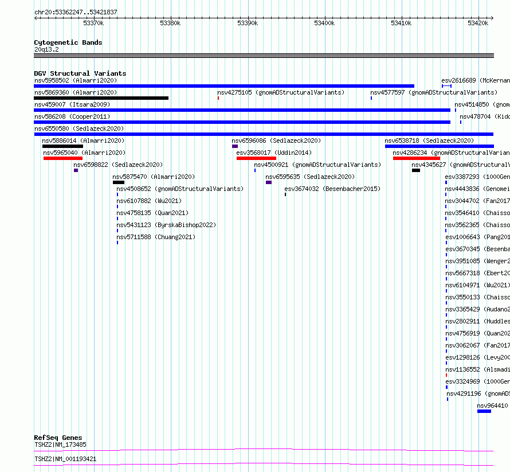The image size is (510, 472).
Task: Click the esv3568017 (Uddin2014) label
Action: (274, 153)
